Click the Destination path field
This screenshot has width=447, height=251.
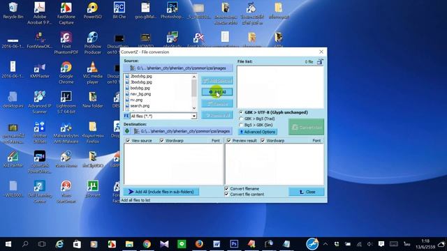click(x=182, y=131)
